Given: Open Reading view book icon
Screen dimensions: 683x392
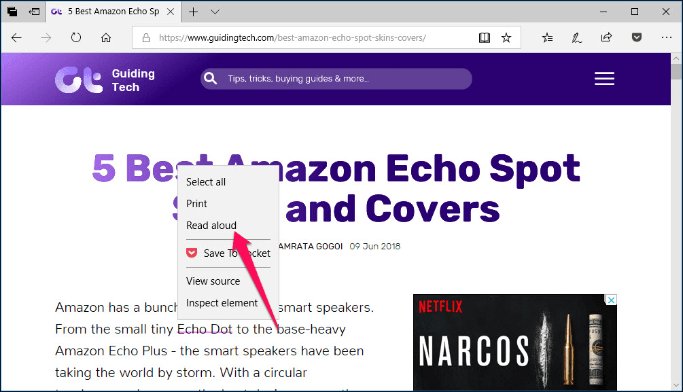Looking at the screenshot, I should point(485,38).
